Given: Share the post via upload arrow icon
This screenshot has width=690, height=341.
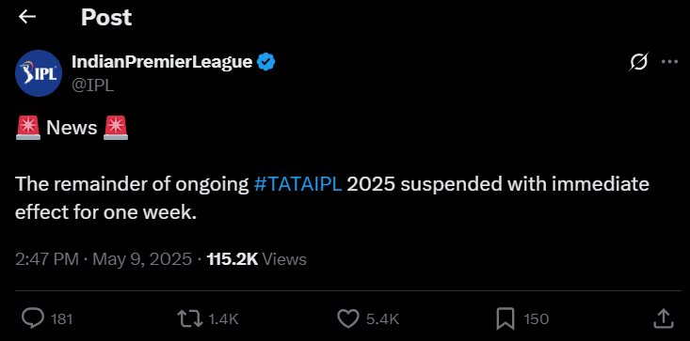Looking at the screenshot, I should point(662,318).
